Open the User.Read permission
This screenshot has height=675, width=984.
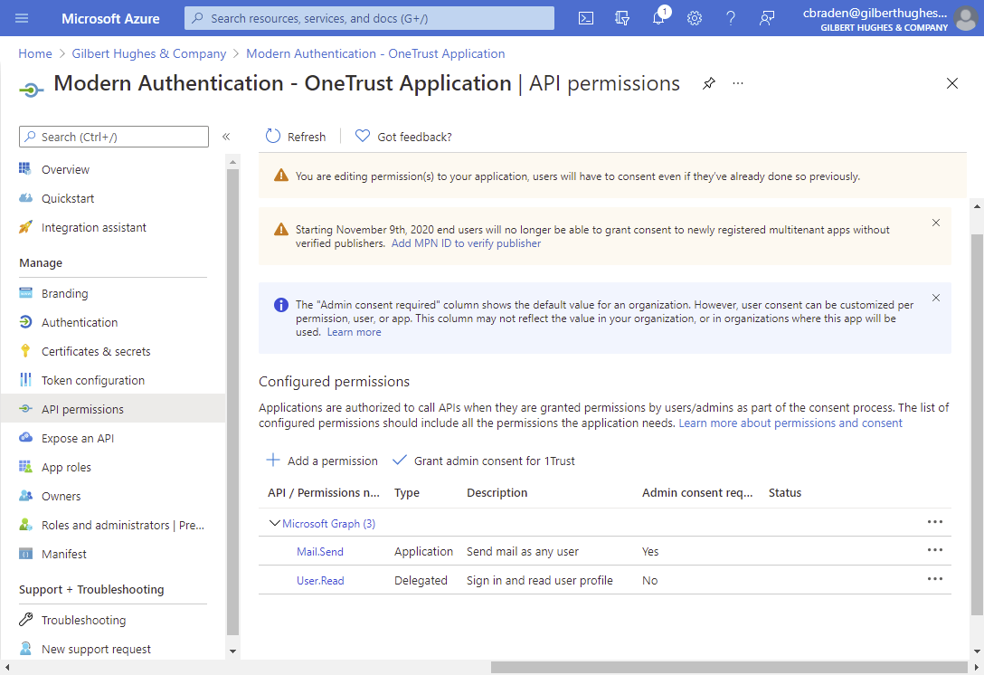[x=320, y=580]
